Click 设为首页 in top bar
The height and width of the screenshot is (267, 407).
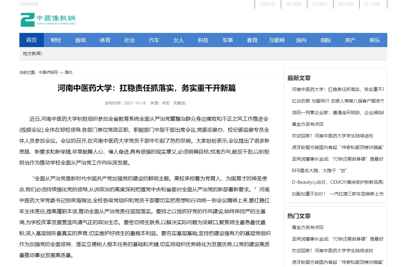click(320, 4)
